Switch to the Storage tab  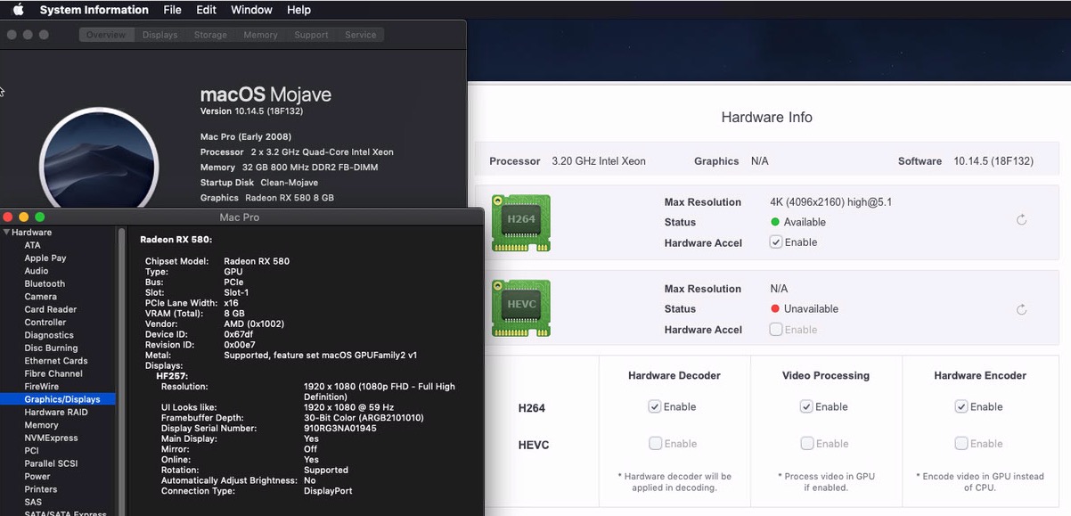tap(211, 35)
